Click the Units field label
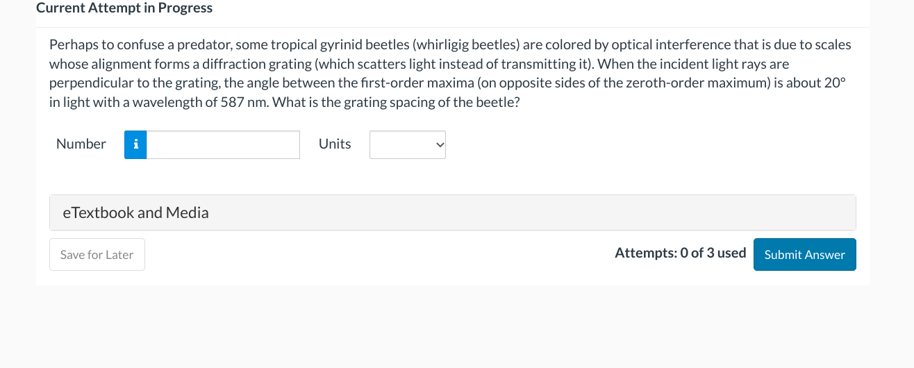The height and width of the screenshot is (368, 914). 335,144
